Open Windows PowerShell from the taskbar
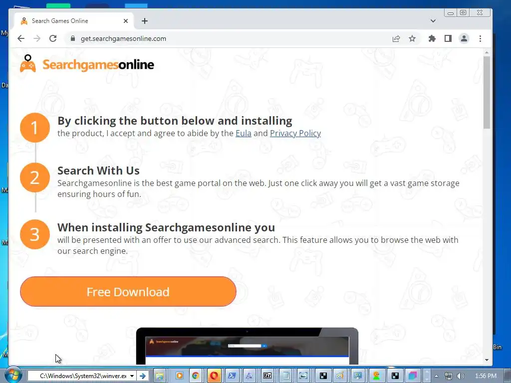The width and height of the screenshot is (511, 383). pos(232,376)
